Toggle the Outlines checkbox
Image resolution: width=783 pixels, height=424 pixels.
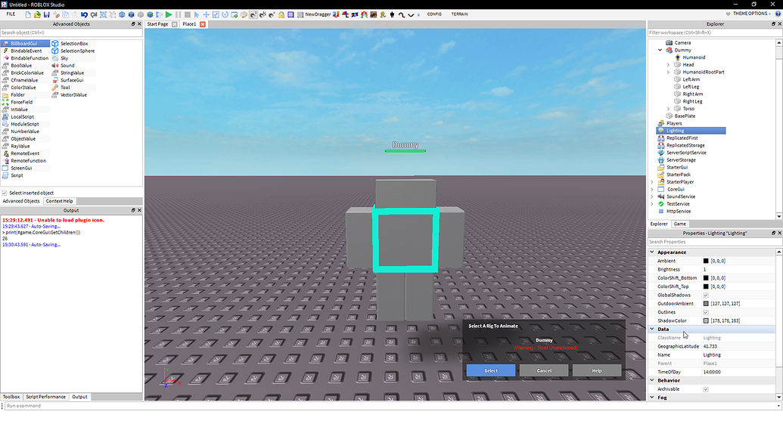pos(706,312)
